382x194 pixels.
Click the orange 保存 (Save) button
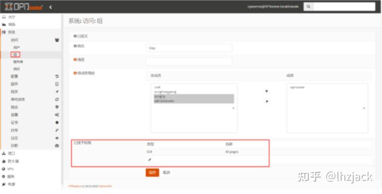point(152,172)
